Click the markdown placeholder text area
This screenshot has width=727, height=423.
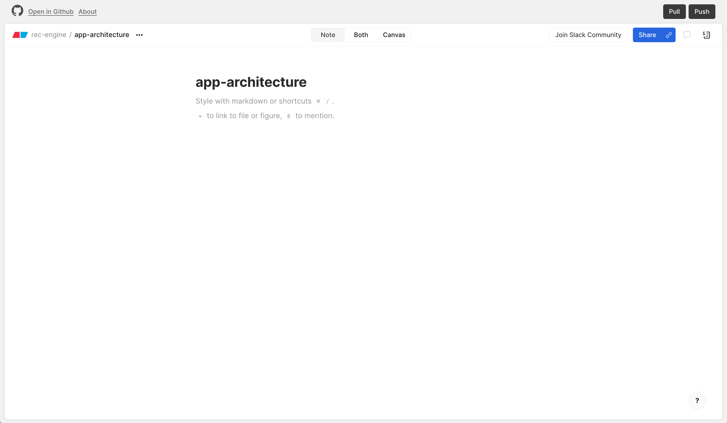[253, 101]
